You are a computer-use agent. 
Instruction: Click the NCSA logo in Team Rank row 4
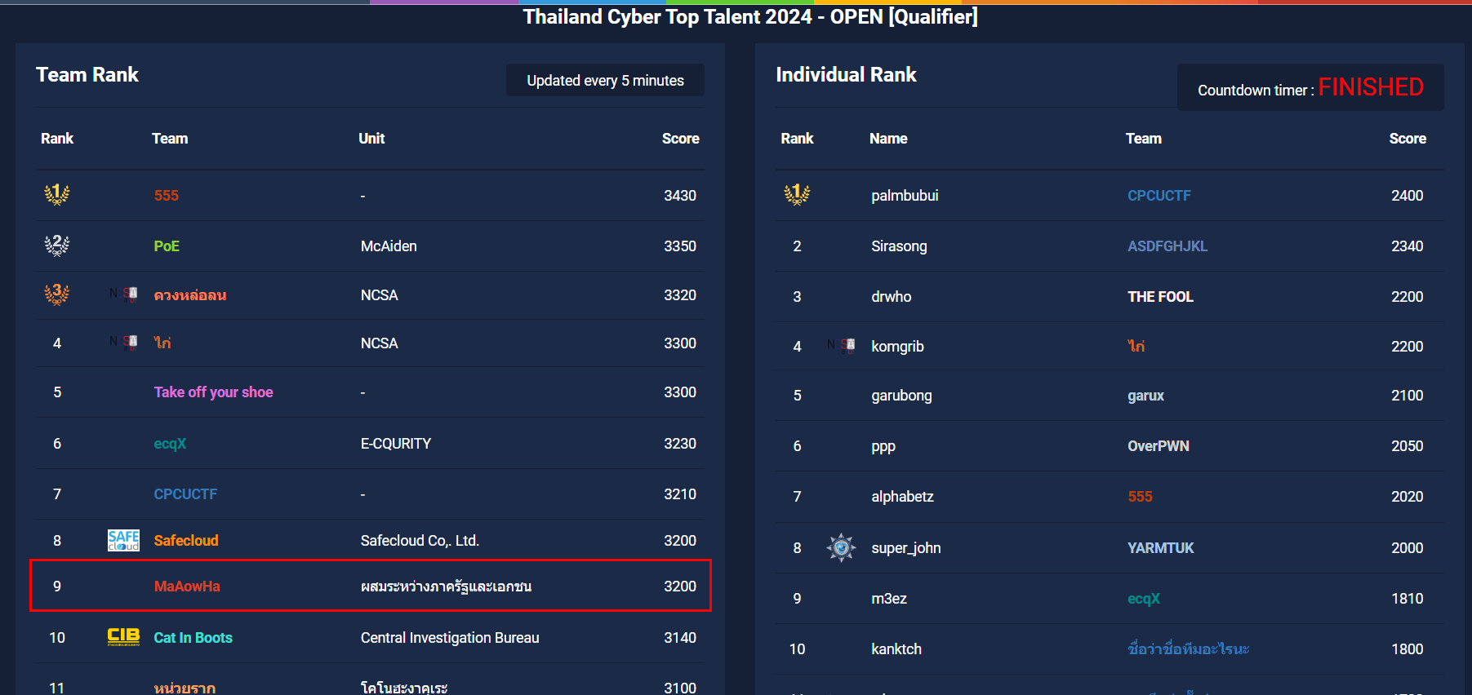pyautogui.click(x=124, y=342)
